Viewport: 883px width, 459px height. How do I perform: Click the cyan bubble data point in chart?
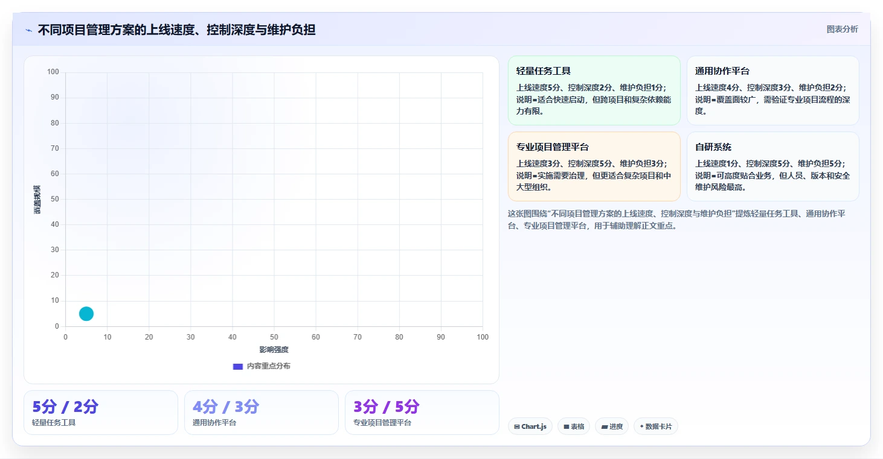86,314
